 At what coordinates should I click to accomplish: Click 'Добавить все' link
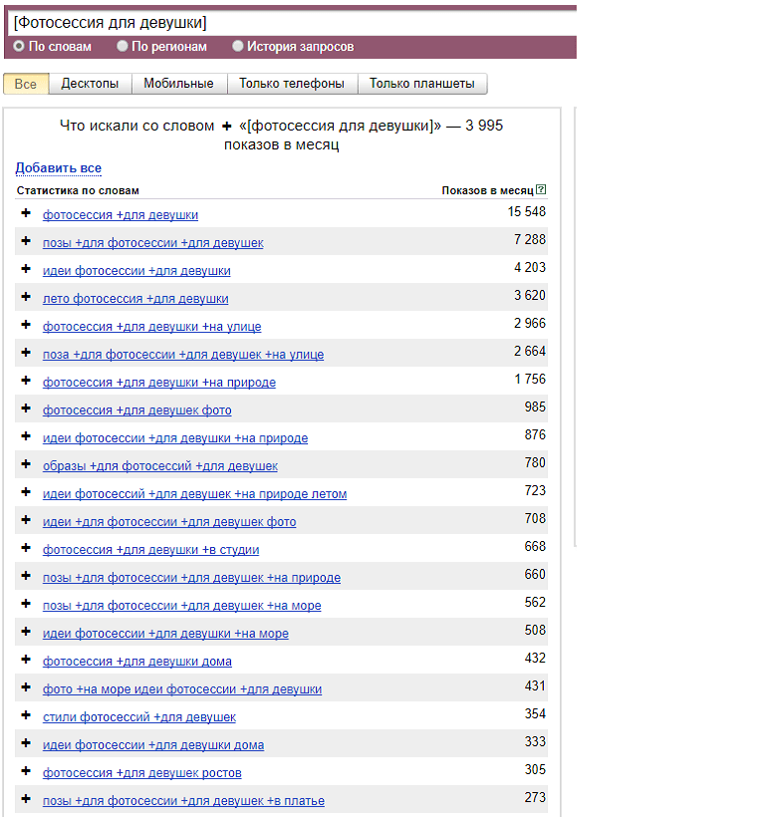[x=59, y=167]
